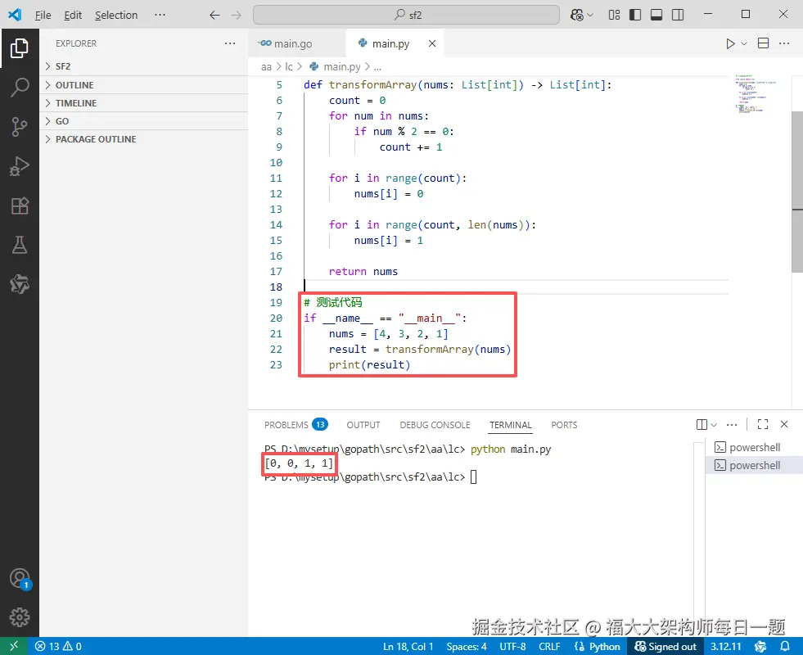Click Signed out Copilot status entry
Viewport: 803px width, 655px height.
pyautogui.click(x=665, y=646)
